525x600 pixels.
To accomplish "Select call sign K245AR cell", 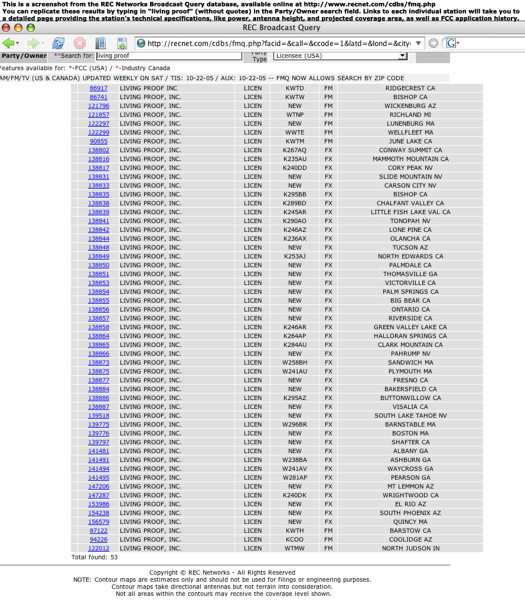I will 295,212.
